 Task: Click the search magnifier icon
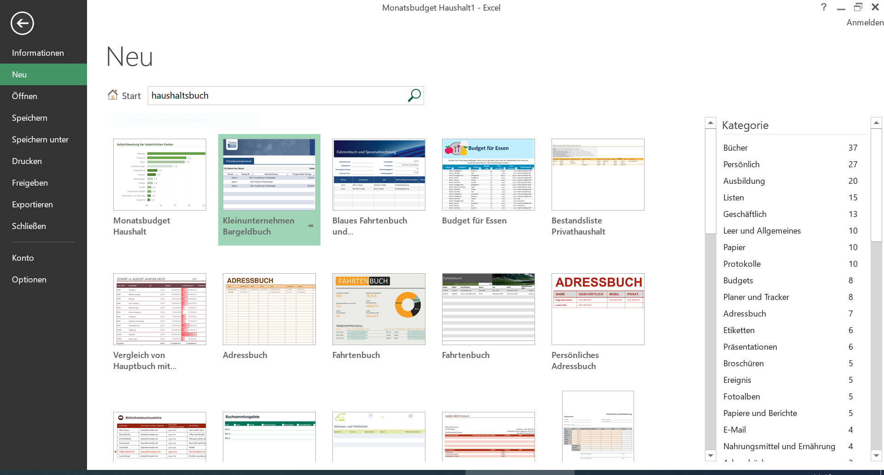click(x=414, y=95)
